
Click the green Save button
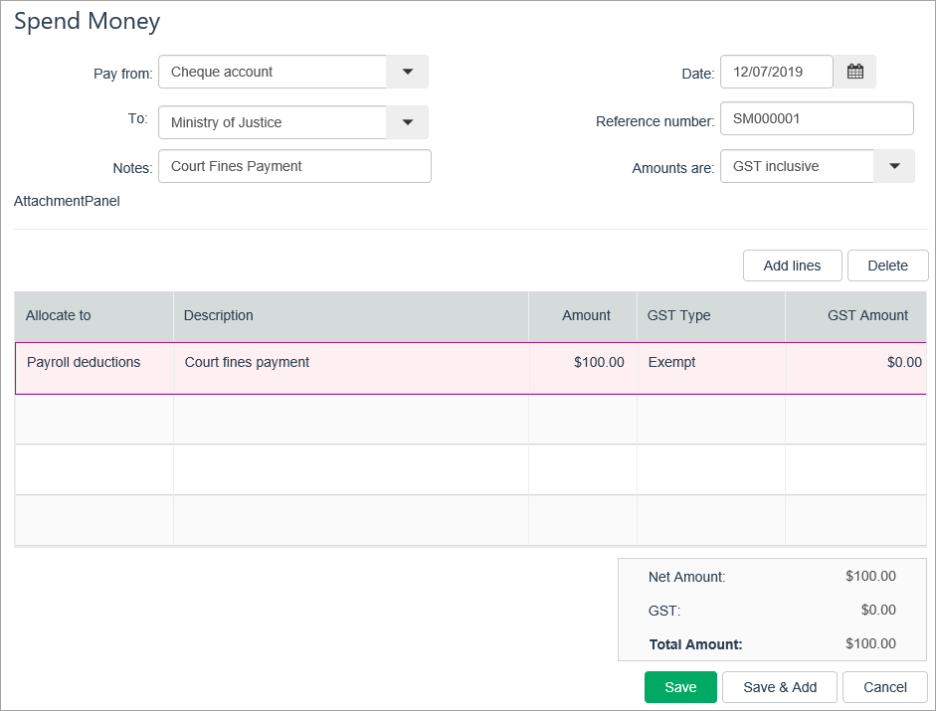[x=680, y=687]
